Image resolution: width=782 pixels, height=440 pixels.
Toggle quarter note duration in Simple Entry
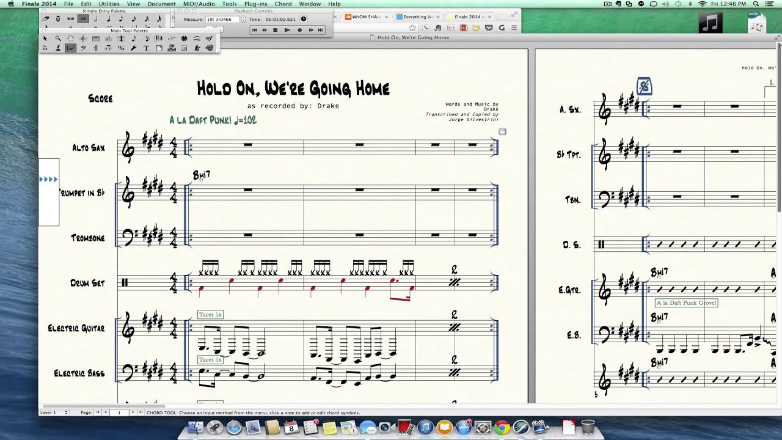tap(109, 19)
